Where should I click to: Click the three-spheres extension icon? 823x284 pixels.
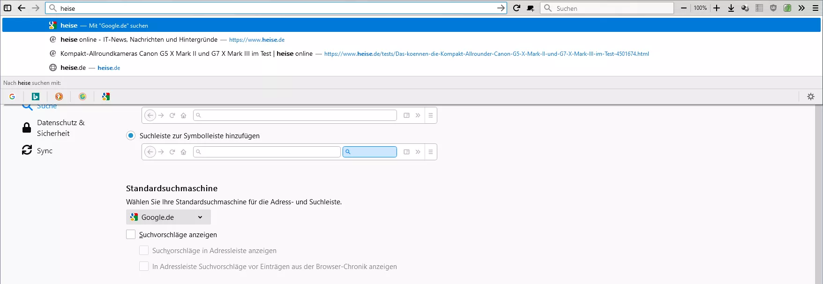click(x=745, y=8)
